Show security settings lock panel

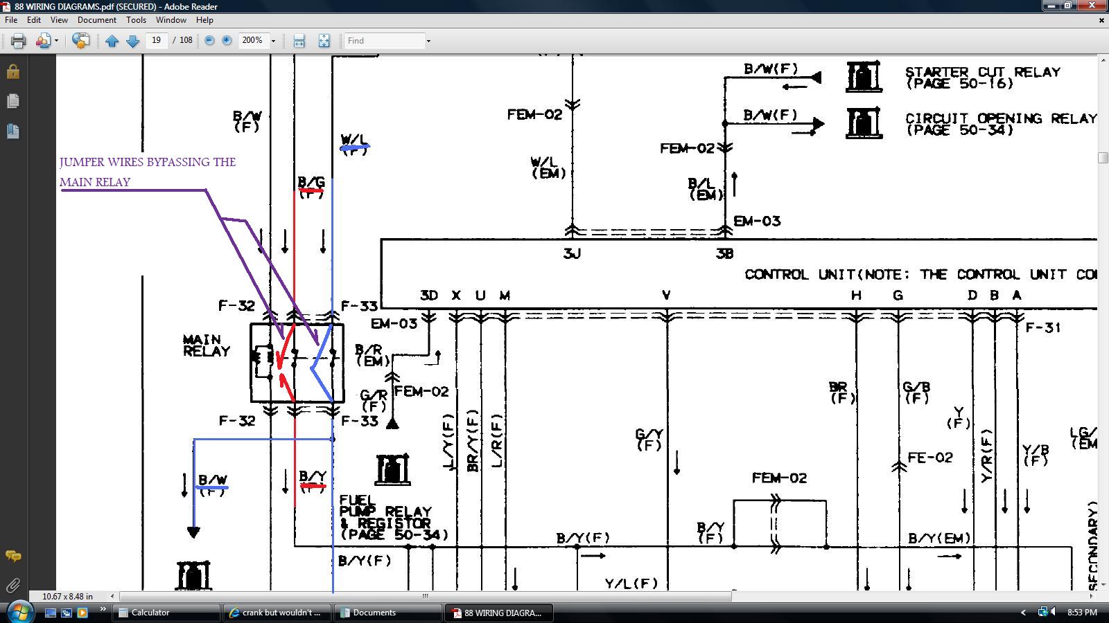(x=13, y=71)
